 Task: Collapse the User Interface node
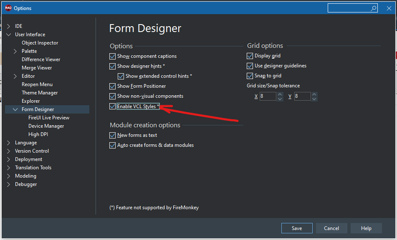point(9,35)
